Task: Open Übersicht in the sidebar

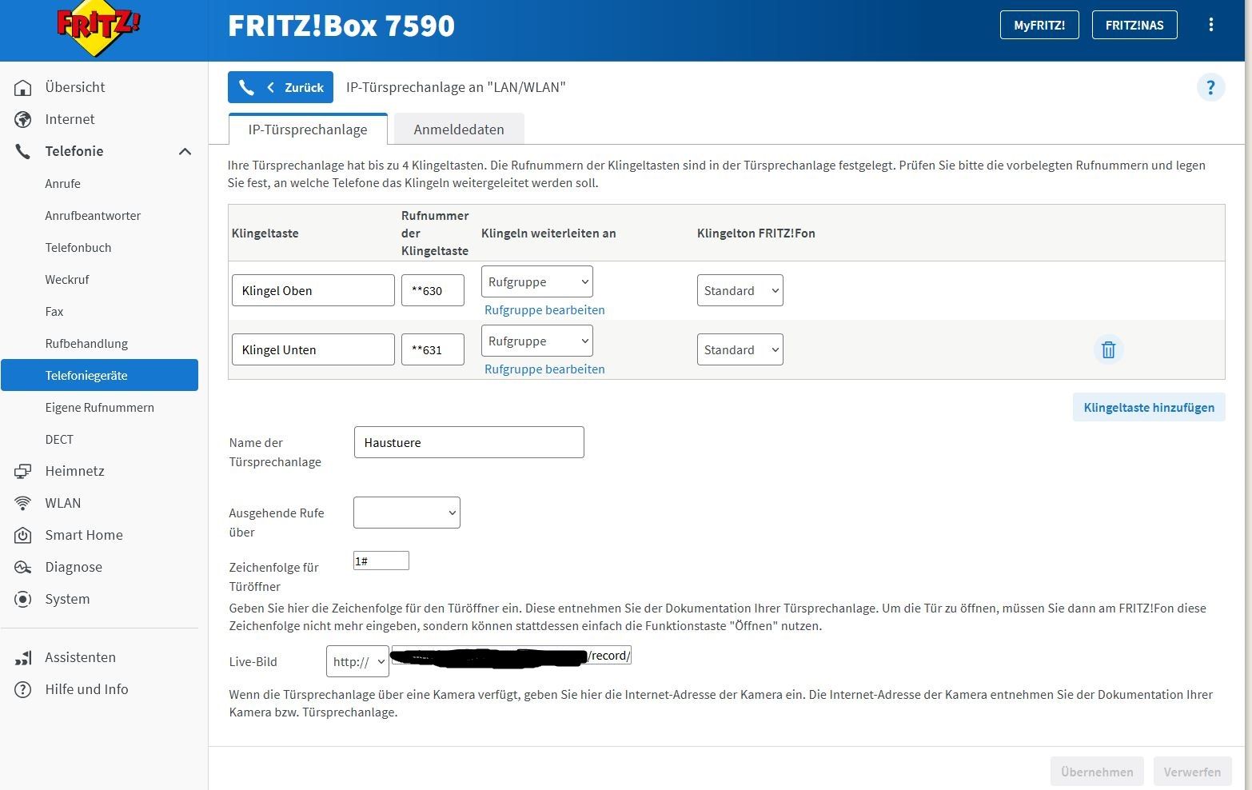Action: [x=75, y=87]
